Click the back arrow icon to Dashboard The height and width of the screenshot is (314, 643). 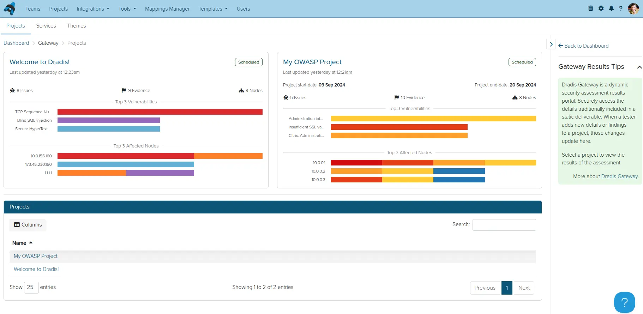[x=560, y=46]
